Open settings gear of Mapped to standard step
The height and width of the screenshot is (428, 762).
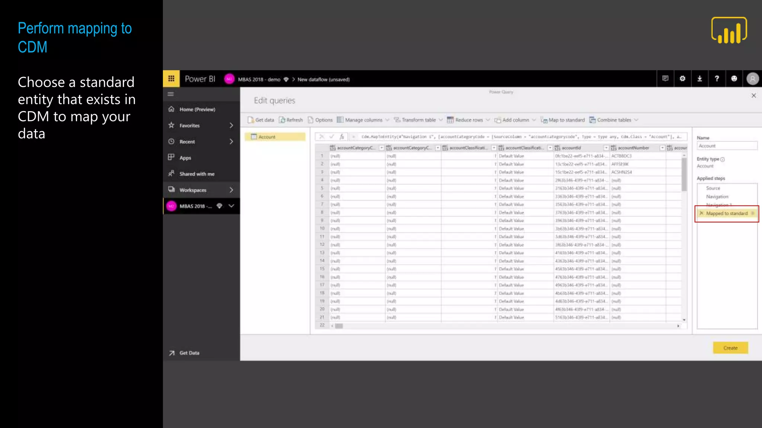[752, 213]
